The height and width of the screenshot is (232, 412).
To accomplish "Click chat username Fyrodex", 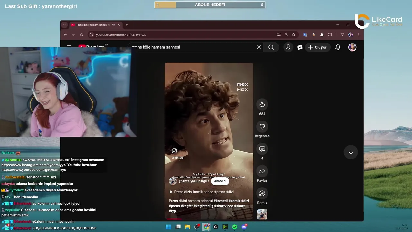I will pos(16,190).
